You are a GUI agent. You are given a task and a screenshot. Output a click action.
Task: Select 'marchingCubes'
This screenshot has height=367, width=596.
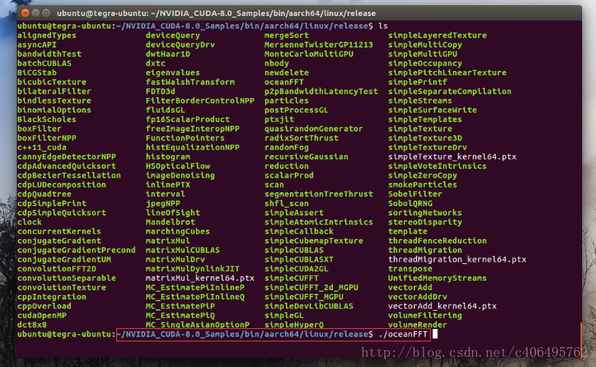(x=178, y=231)
